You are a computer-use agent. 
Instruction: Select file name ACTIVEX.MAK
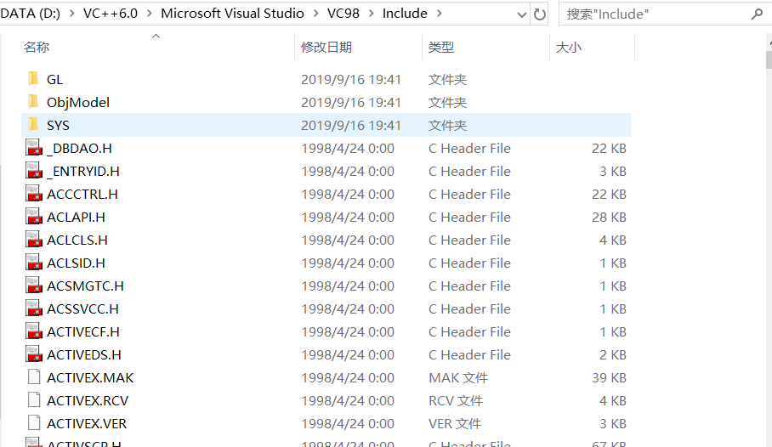click(x=90, y=377)
